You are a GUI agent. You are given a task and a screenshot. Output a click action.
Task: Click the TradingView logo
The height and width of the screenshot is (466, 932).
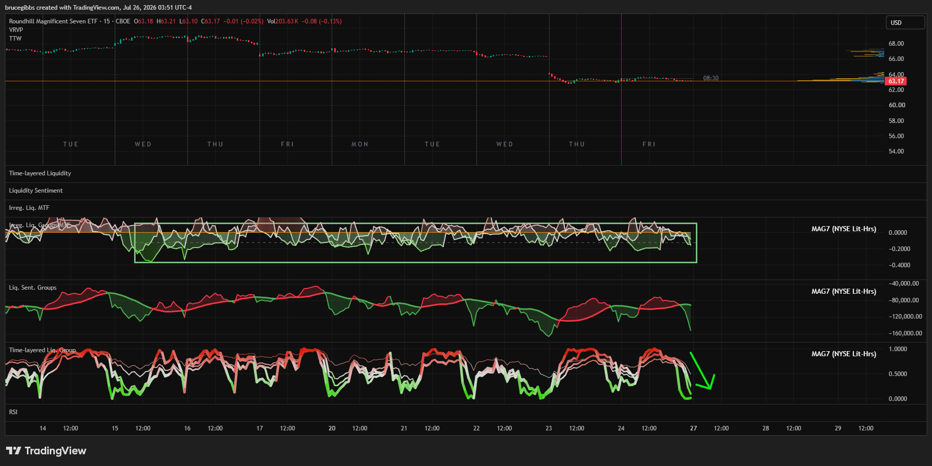point(46,451)
